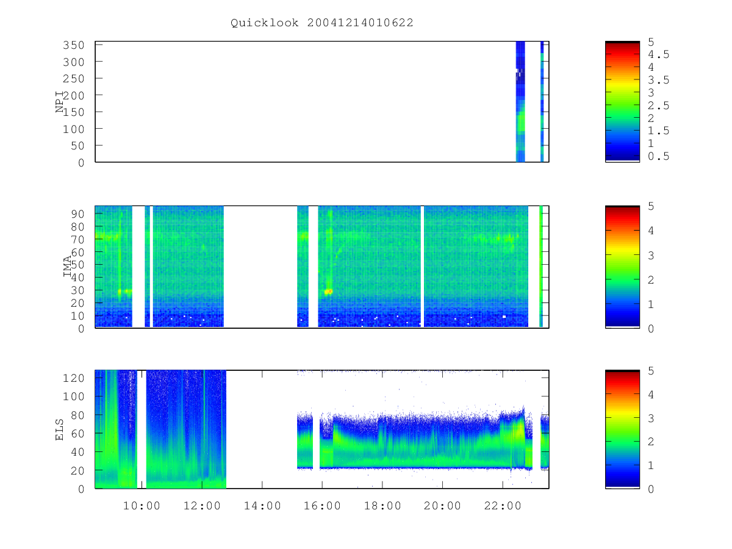The image size is (732, 549).
Task: Click the plot title Quicklook 20041214010622
Action: click(x=322, y=23)
